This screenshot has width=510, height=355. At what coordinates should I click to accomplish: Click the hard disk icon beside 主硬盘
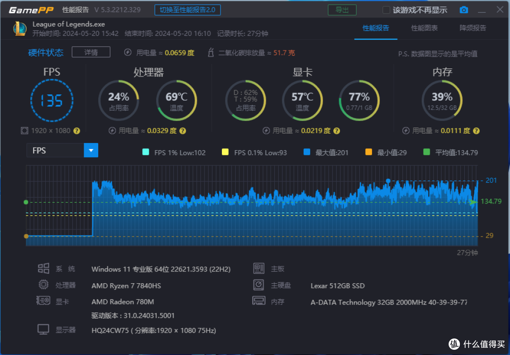pyautogui.click(x=259, y=285)
